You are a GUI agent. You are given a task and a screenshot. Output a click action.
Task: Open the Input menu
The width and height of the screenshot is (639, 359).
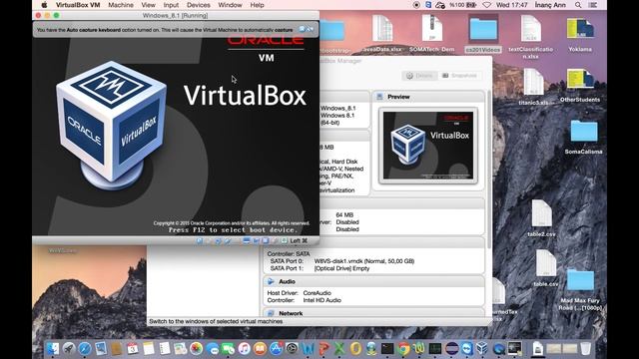click(x=171, y=5)
